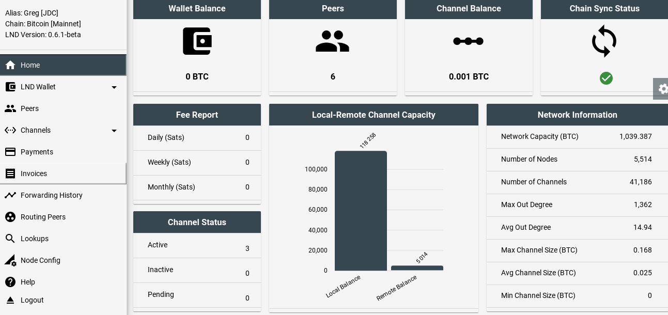This screenshot has width=668, height=315.
Task: Open the Payments menu item
Action: (37, 152)
